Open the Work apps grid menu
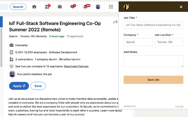The width and height of the screenshot is (188, 117). [111, 7]
